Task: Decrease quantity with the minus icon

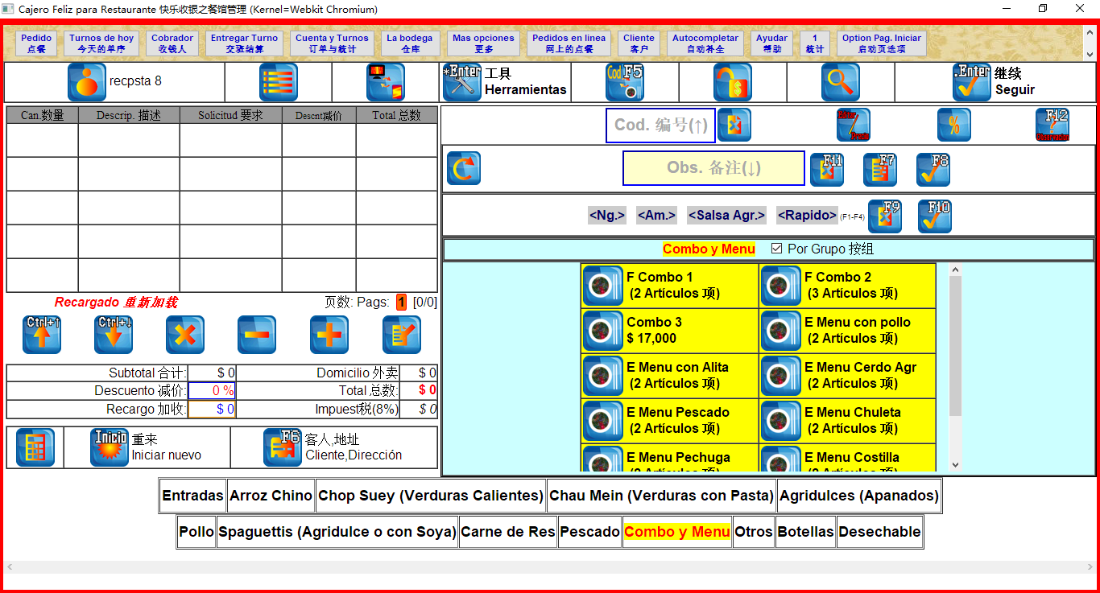Action: pyautogui.click(x=257, y=335)
